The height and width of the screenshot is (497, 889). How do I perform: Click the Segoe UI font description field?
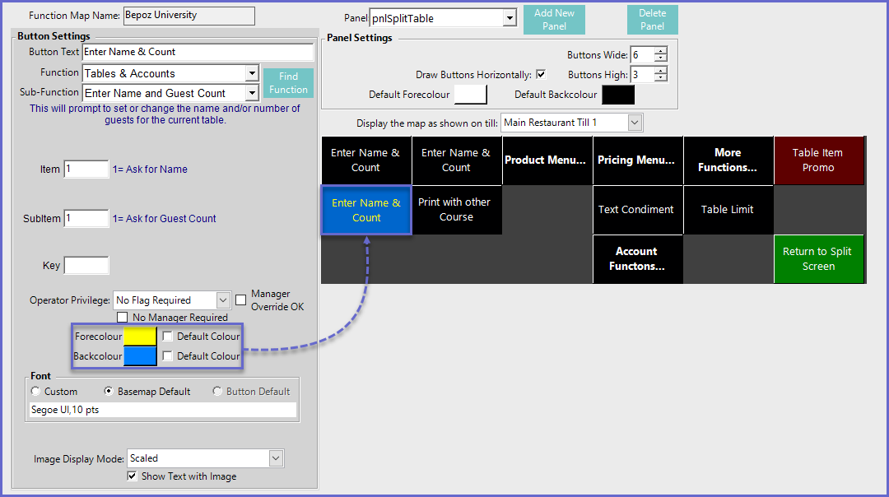click(x=163, y=410)
